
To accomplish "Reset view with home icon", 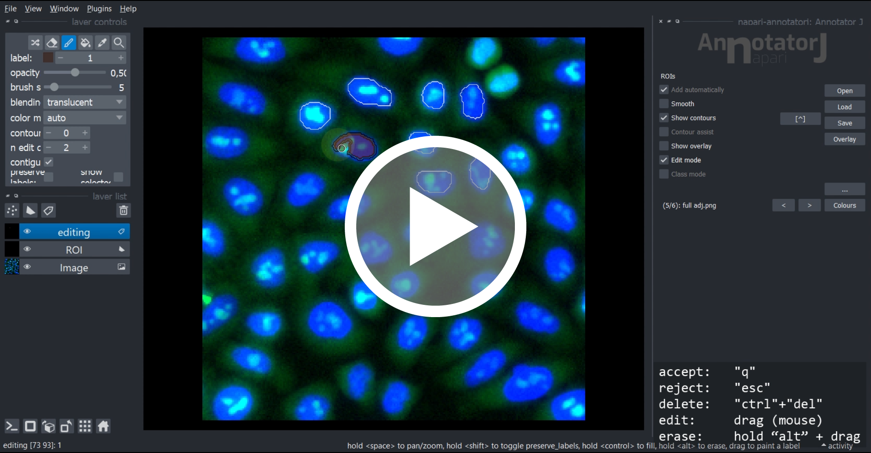I will click(103, 426).
